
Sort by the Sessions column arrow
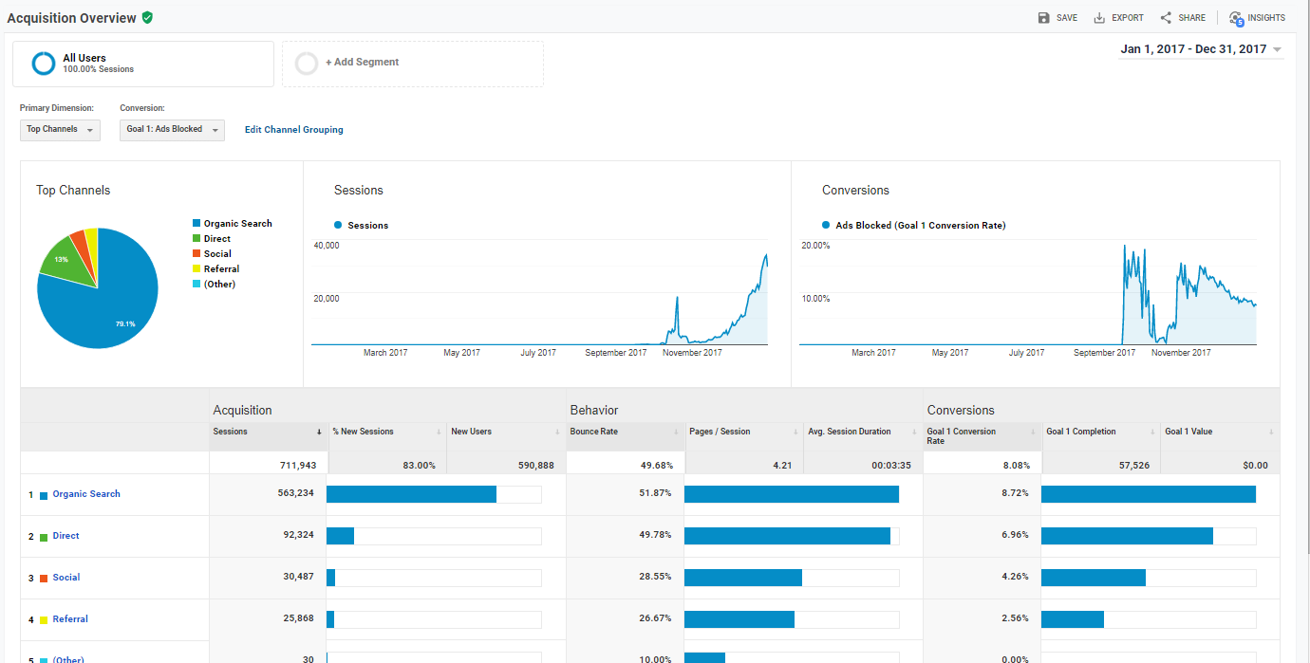(x=319, y=433)
